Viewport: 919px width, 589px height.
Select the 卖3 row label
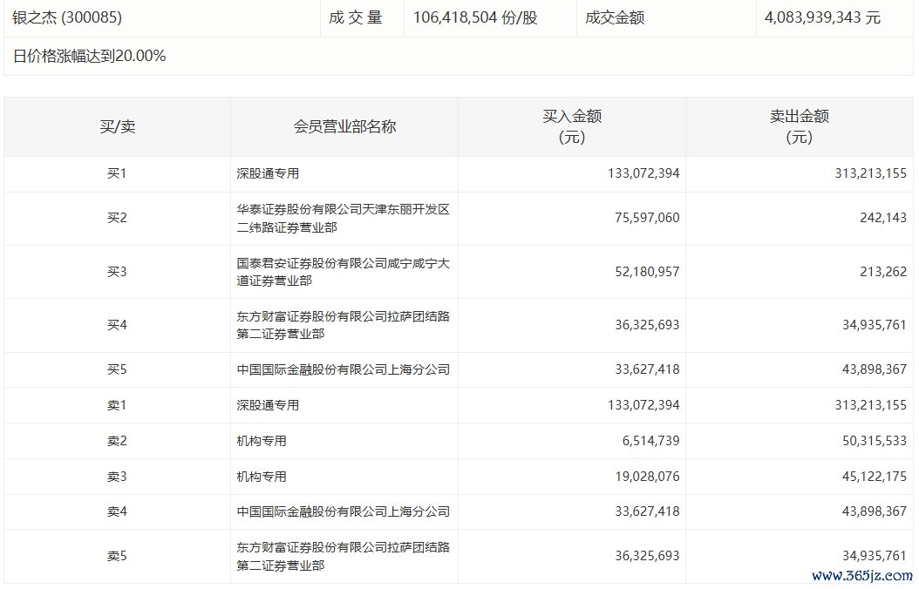point(117,477)
